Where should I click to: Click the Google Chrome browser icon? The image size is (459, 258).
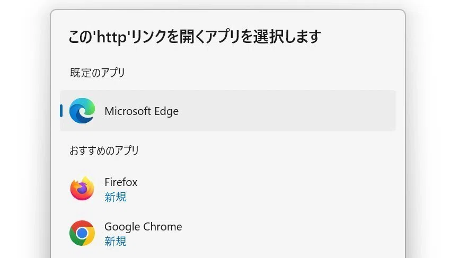tap(82, 233)
